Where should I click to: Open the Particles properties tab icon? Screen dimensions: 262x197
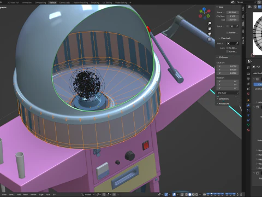click(x=248, y=110)
